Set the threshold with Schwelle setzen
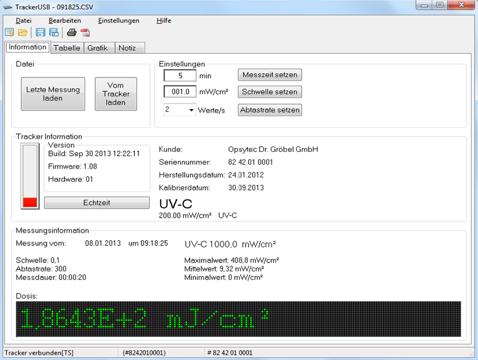 point(270,92)
